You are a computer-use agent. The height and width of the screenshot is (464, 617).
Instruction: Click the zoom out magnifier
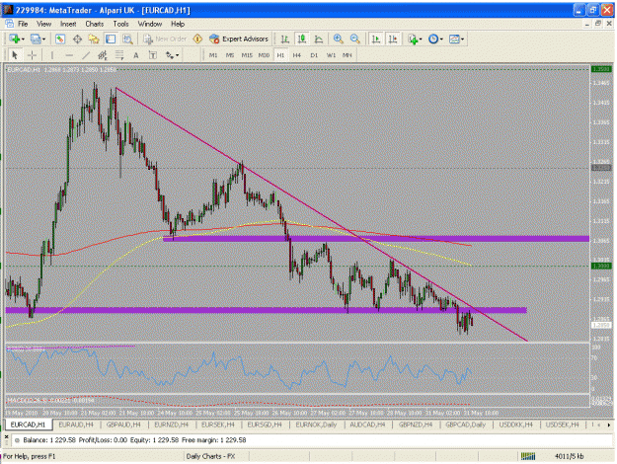355,39
